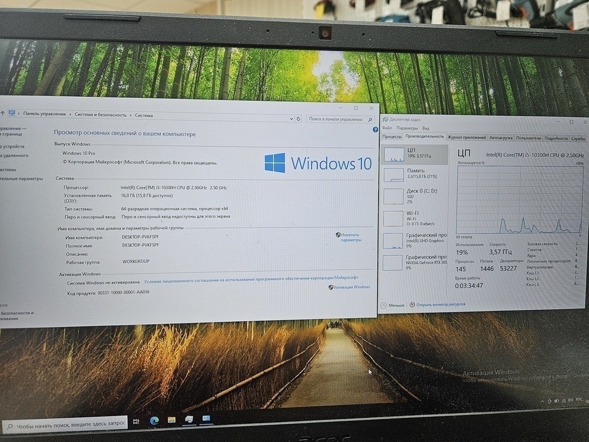Open the Автозагрузка tab
Viewport: 589px width, 442px height.
(501, 138)
